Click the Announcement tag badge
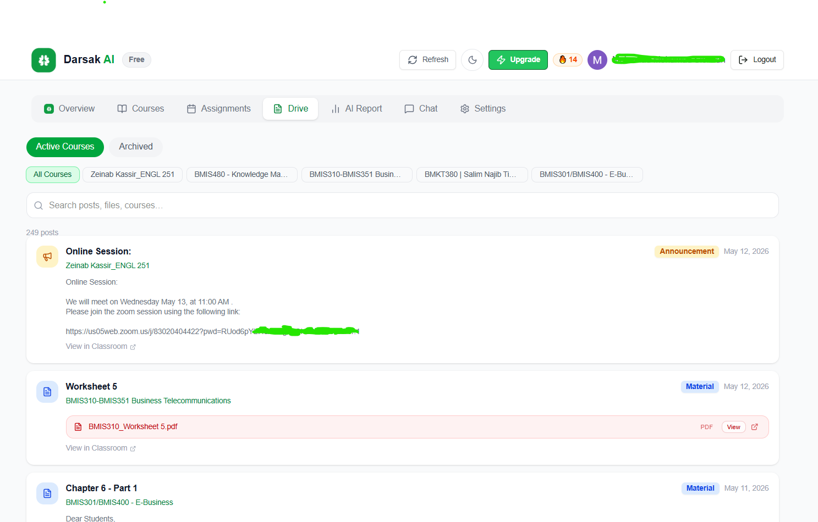This screenshot has width=818, height=522. [687, 252]
